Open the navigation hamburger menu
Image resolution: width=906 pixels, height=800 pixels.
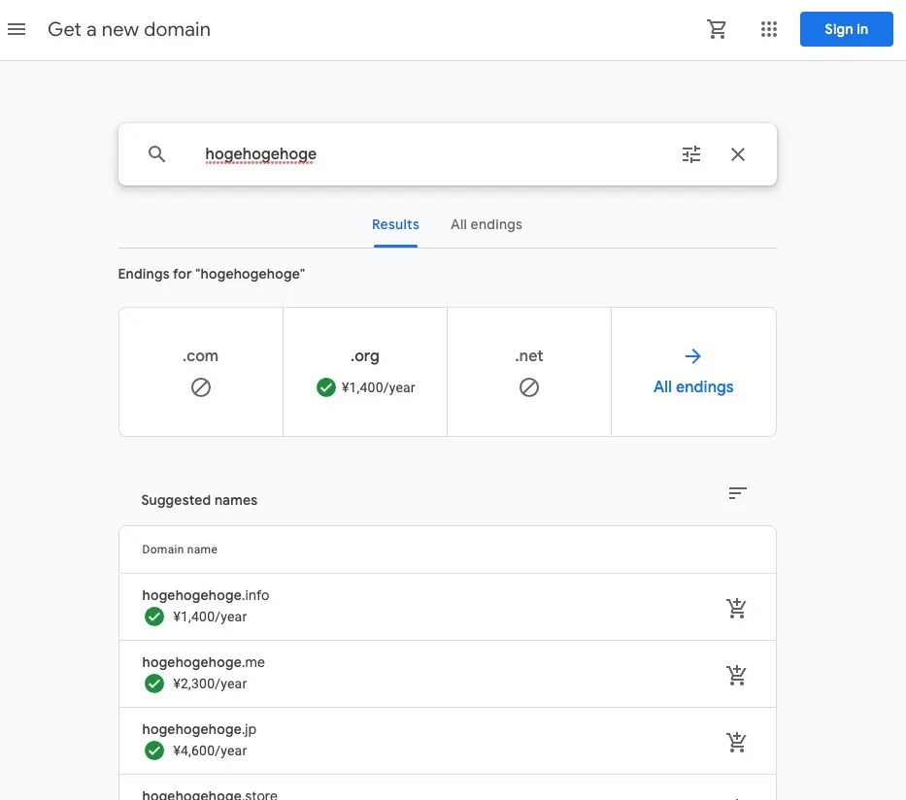pos(17,29)
